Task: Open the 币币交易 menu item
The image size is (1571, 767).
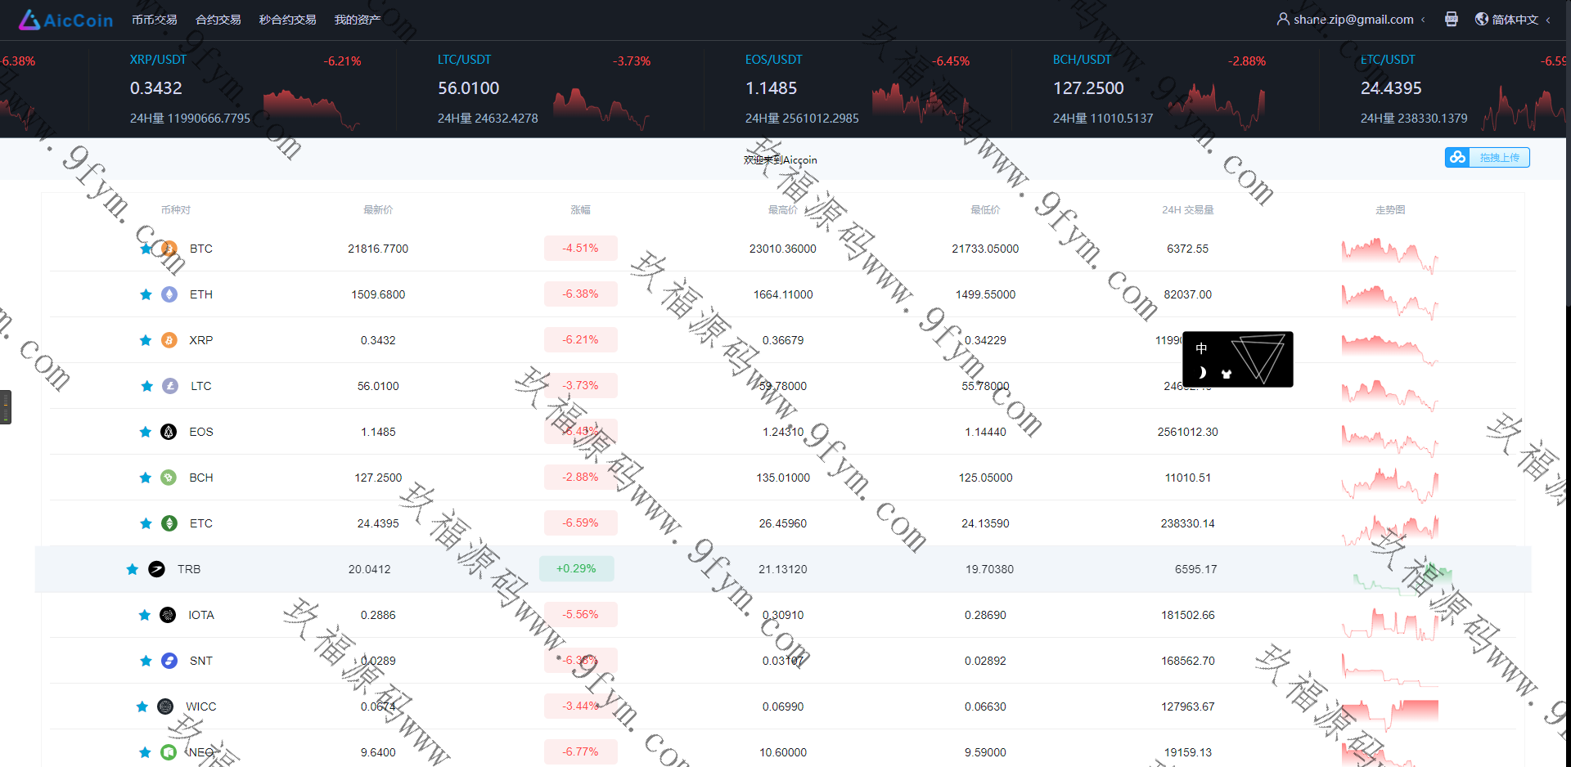Action: 154,20
